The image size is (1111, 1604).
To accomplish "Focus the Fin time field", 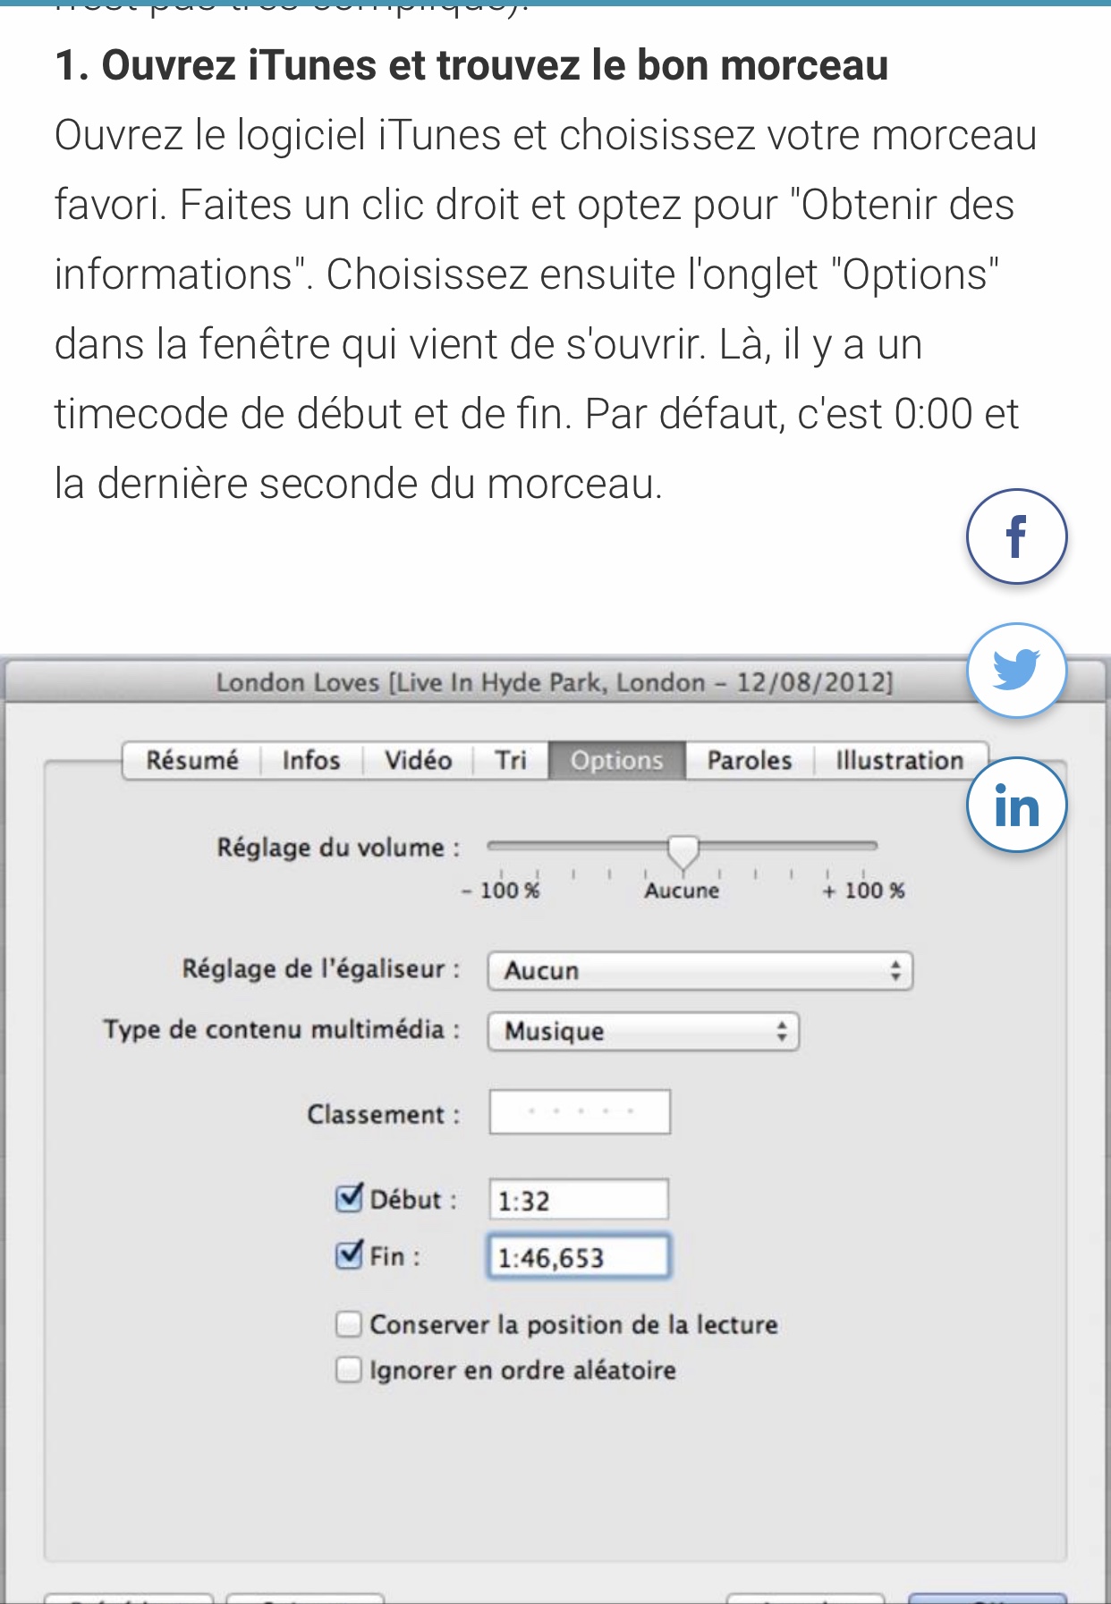I will [579, 1257].
